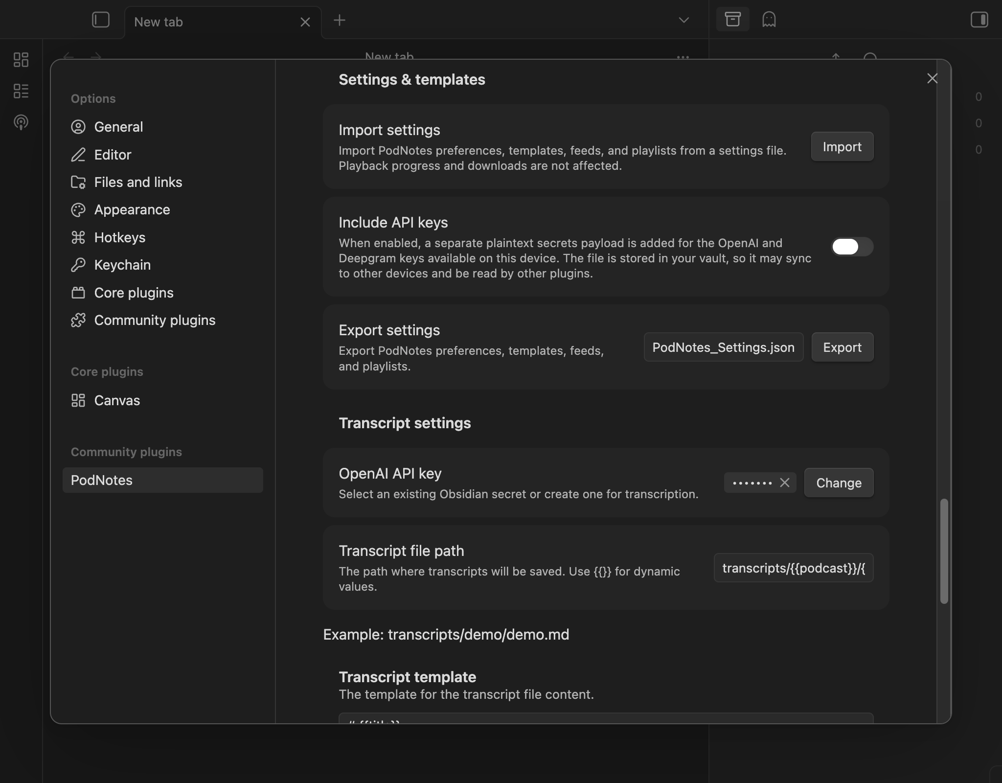Open Editor settings
This screenshot has height=783, width=1002.
163,155
